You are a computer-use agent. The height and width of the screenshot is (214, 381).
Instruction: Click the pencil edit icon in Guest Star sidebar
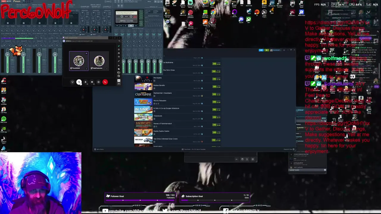click(x=119, y=61)
